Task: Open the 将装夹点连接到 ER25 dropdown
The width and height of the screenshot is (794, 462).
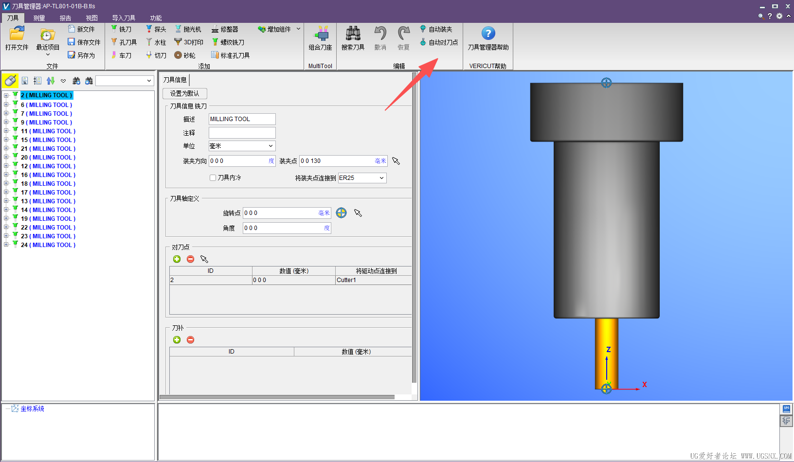Action: [x=381, y=178]
